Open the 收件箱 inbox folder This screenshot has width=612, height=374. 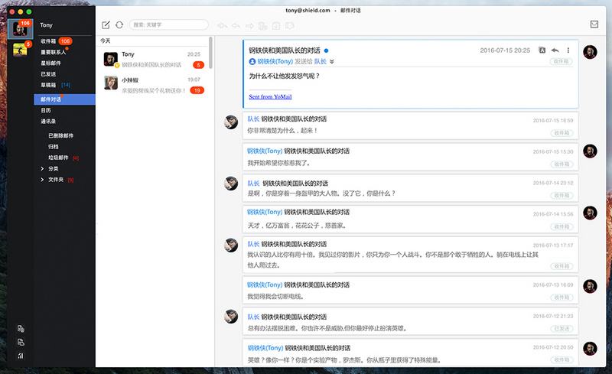pos(48,41)
